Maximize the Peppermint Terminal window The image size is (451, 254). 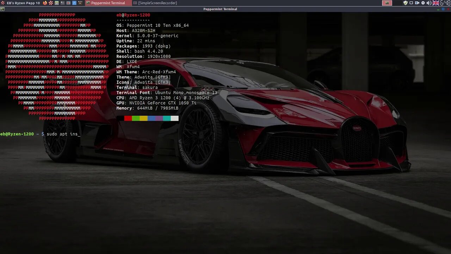443,9
